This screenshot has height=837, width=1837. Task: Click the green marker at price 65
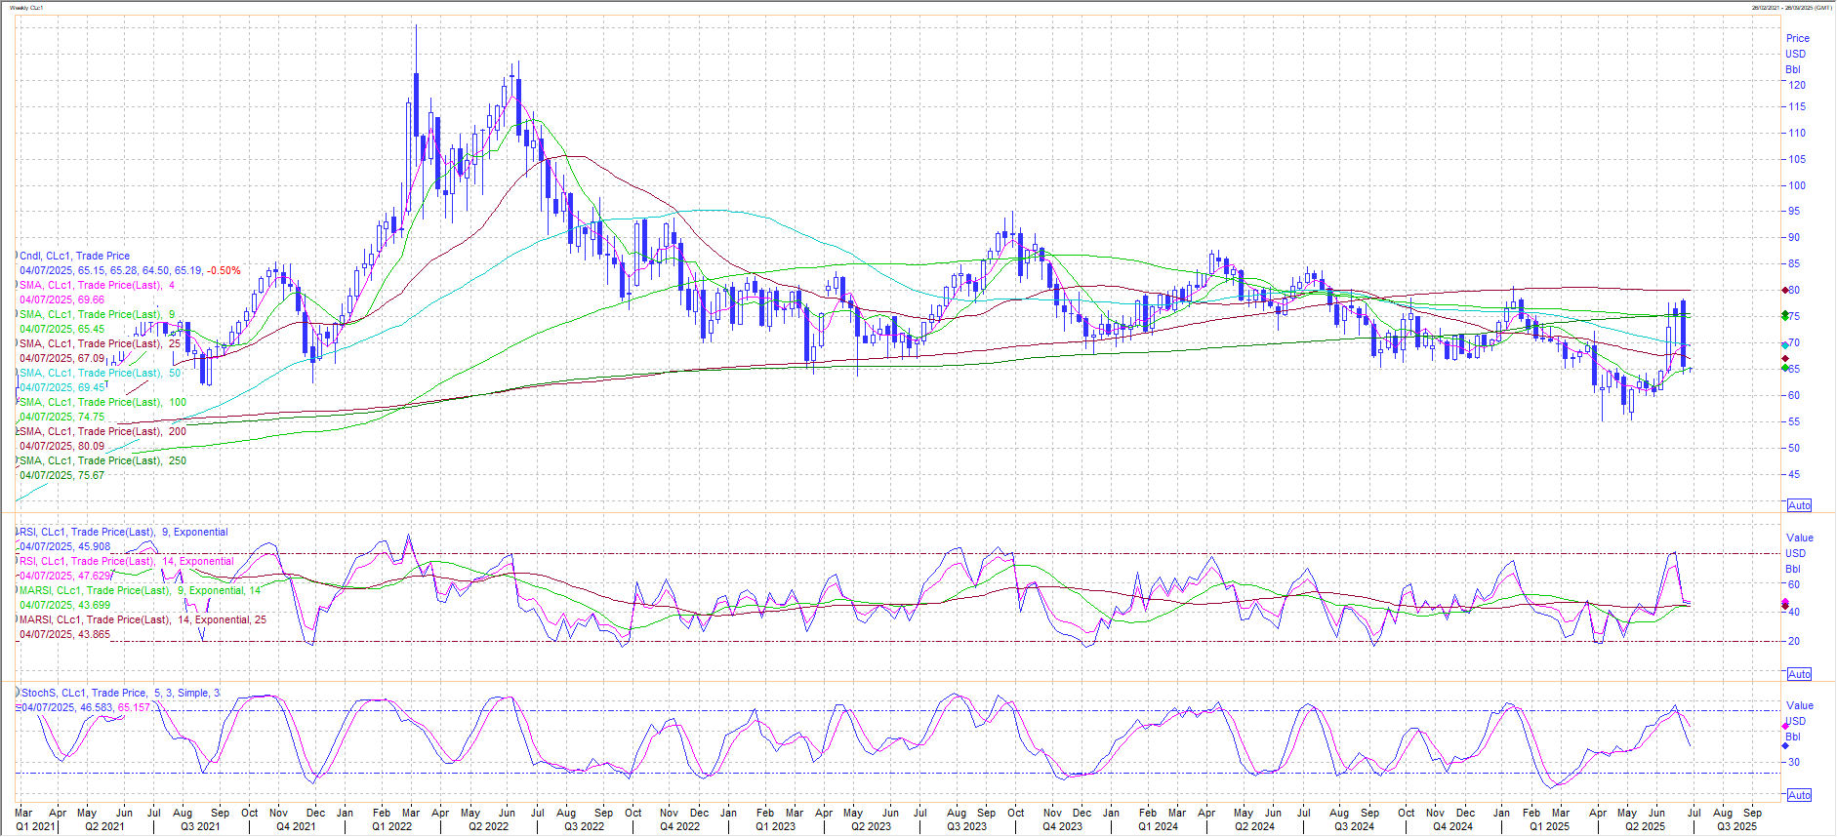pyautogui.click(x=1785, y=368)
